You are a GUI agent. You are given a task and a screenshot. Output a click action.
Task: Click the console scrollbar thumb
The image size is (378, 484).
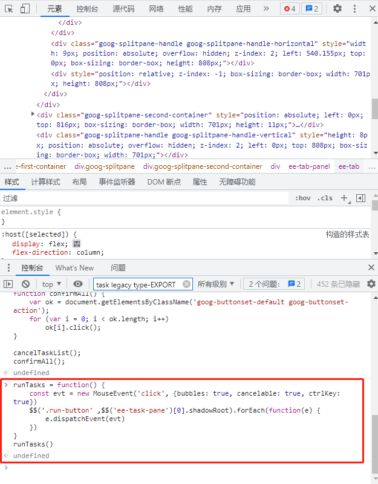click(x=375, y=443)
